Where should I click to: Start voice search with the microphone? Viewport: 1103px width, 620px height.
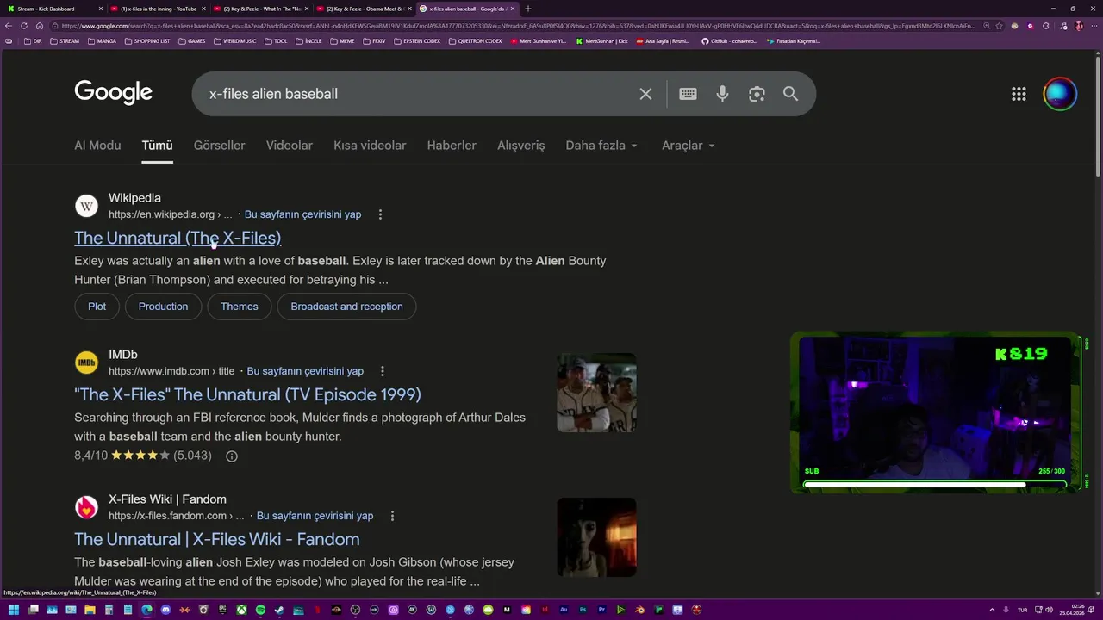click(x=722, y=94)
